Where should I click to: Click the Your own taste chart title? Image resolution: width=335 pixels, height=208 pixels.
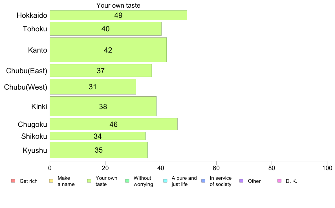[x=118, y=5]
